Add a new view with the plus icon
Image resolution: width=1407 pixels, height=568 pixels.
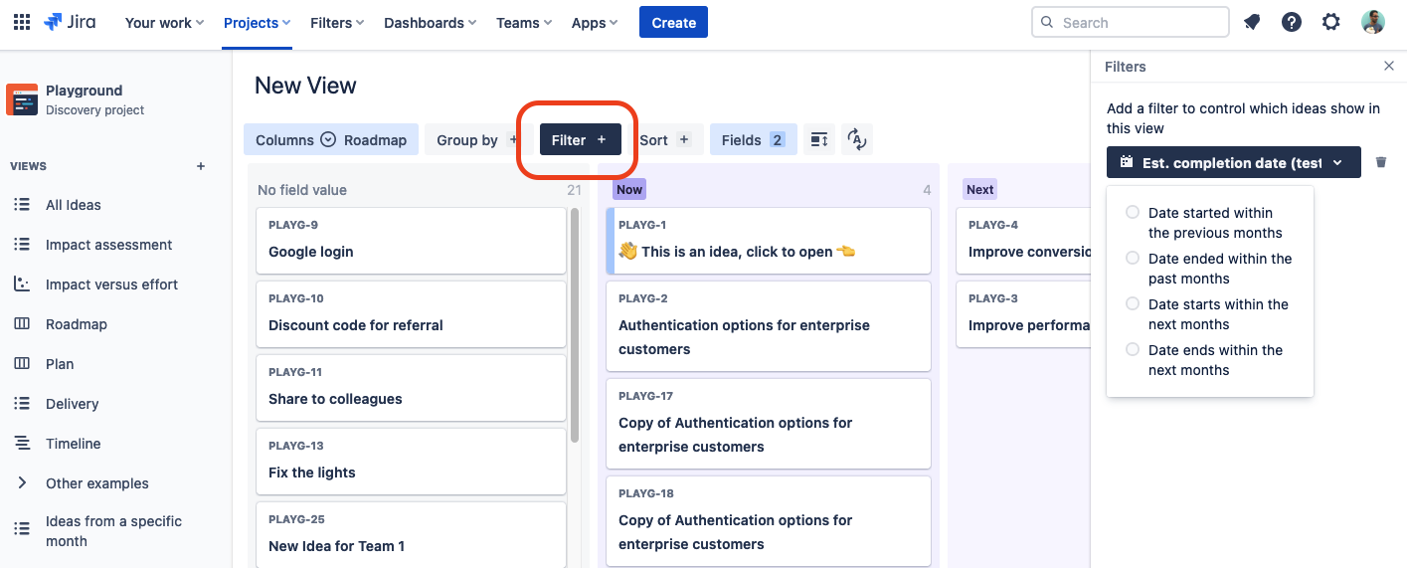coord(201,166)
